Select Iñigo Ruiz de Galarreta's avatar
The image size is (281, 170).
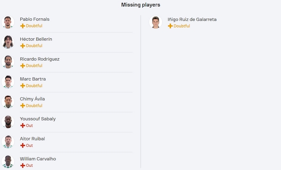click(156, 22)
